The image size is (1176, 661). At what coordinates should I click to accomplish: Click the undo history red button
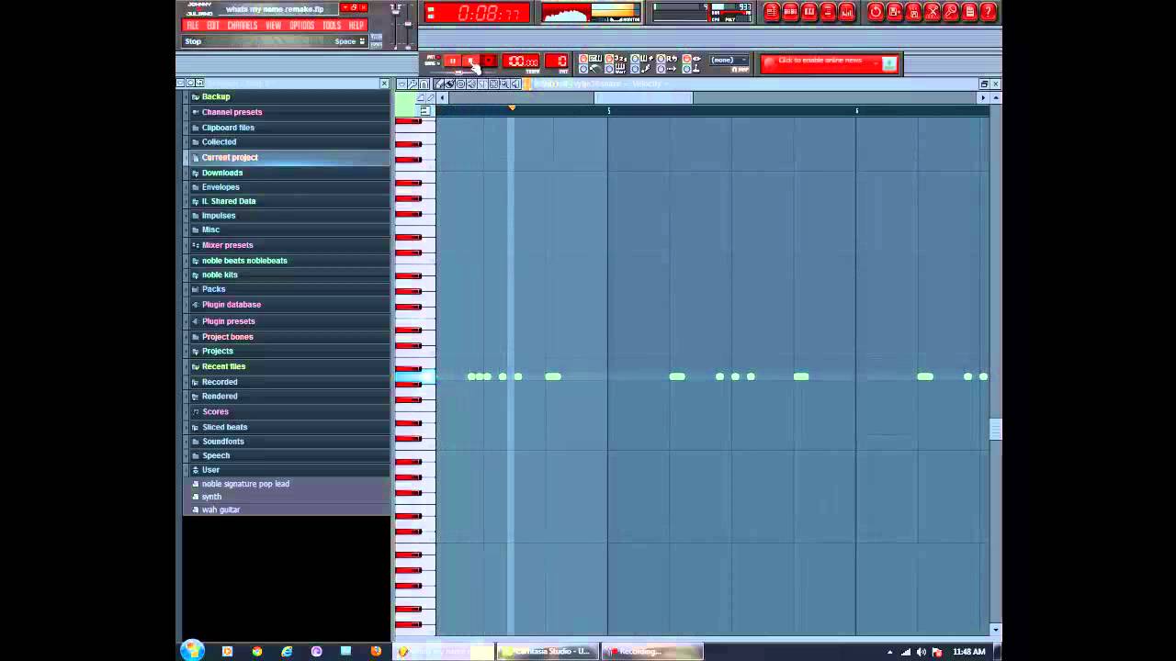click(x=876, y=12)
